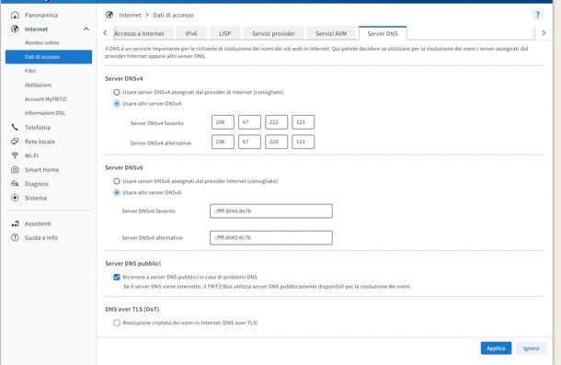This screenshot has height=365, width=561.
Task: Click the Panoramica home icon
Action: click(15, 15)
